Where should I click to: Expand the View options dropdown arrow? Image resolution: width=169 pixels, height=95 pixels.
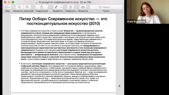coord(10,7)
